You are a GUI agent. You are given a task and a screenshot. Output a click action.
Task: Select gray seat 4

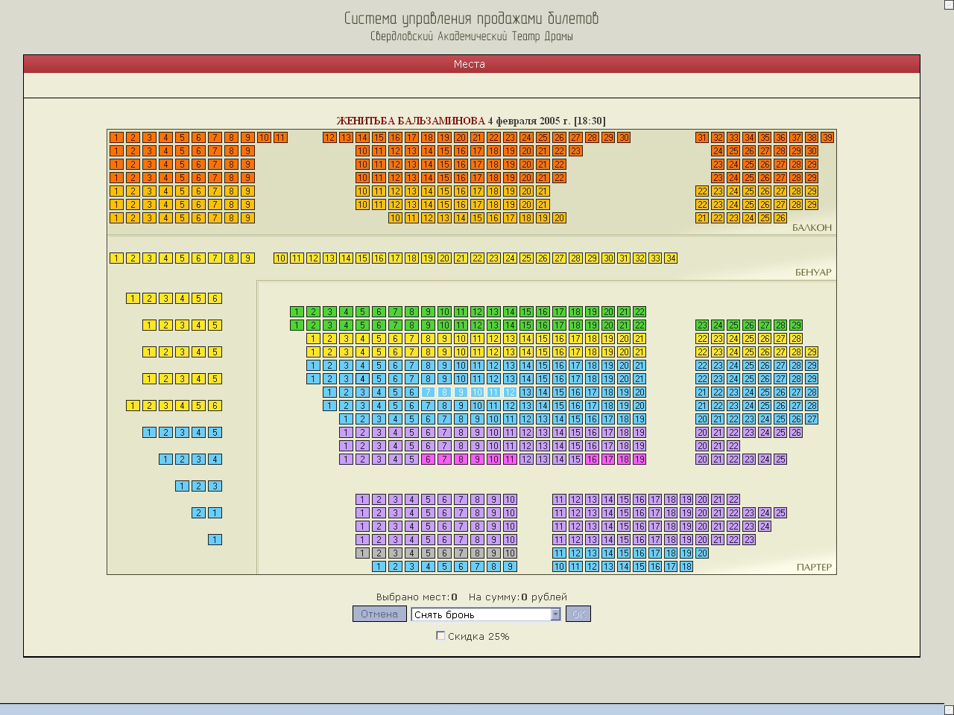(x=411, y=553)
